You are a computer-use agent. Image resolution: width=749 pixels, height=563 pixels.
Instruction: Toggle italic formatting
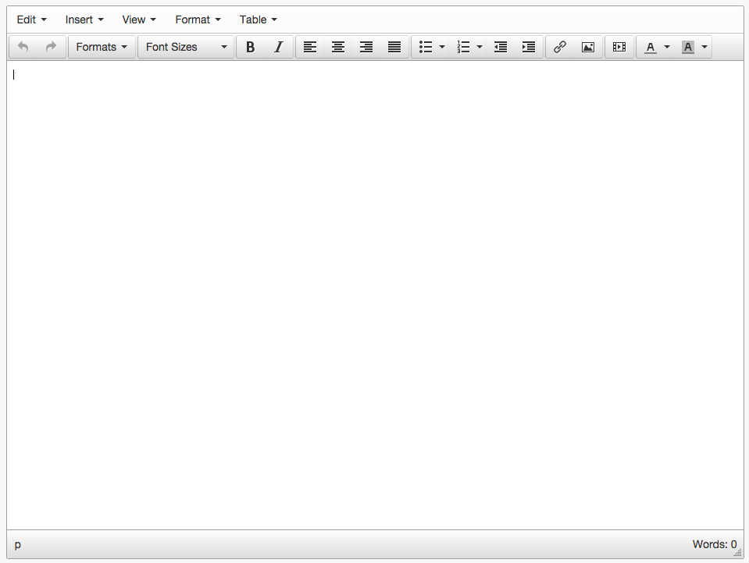click(x=279, y=47)
